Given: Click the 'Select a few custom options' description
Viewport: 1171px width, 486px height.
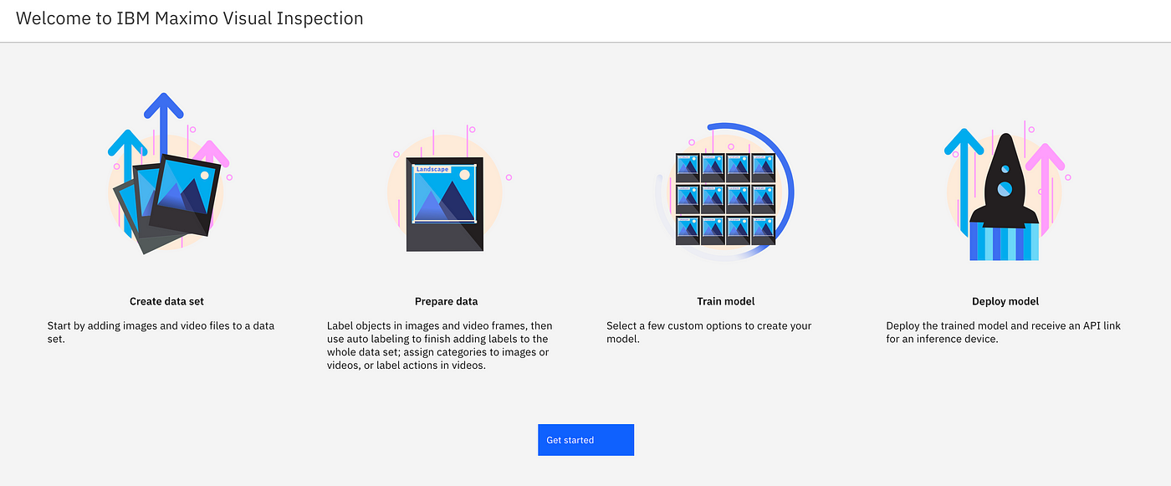Looking at the screenshot, I should 709,332.
